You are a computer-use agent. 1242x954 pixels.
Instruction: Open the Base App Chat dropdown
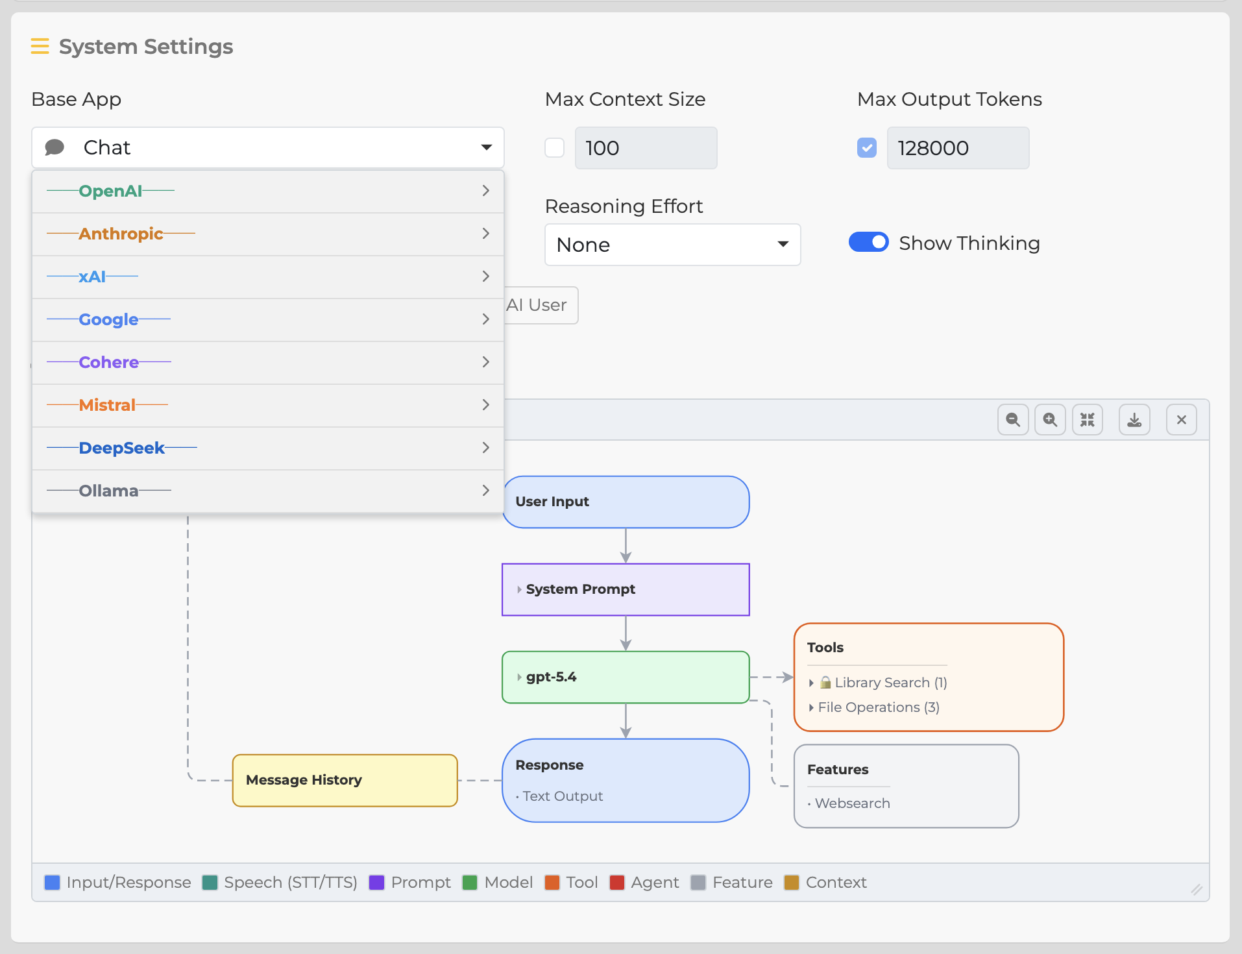(x=268, y=147)
